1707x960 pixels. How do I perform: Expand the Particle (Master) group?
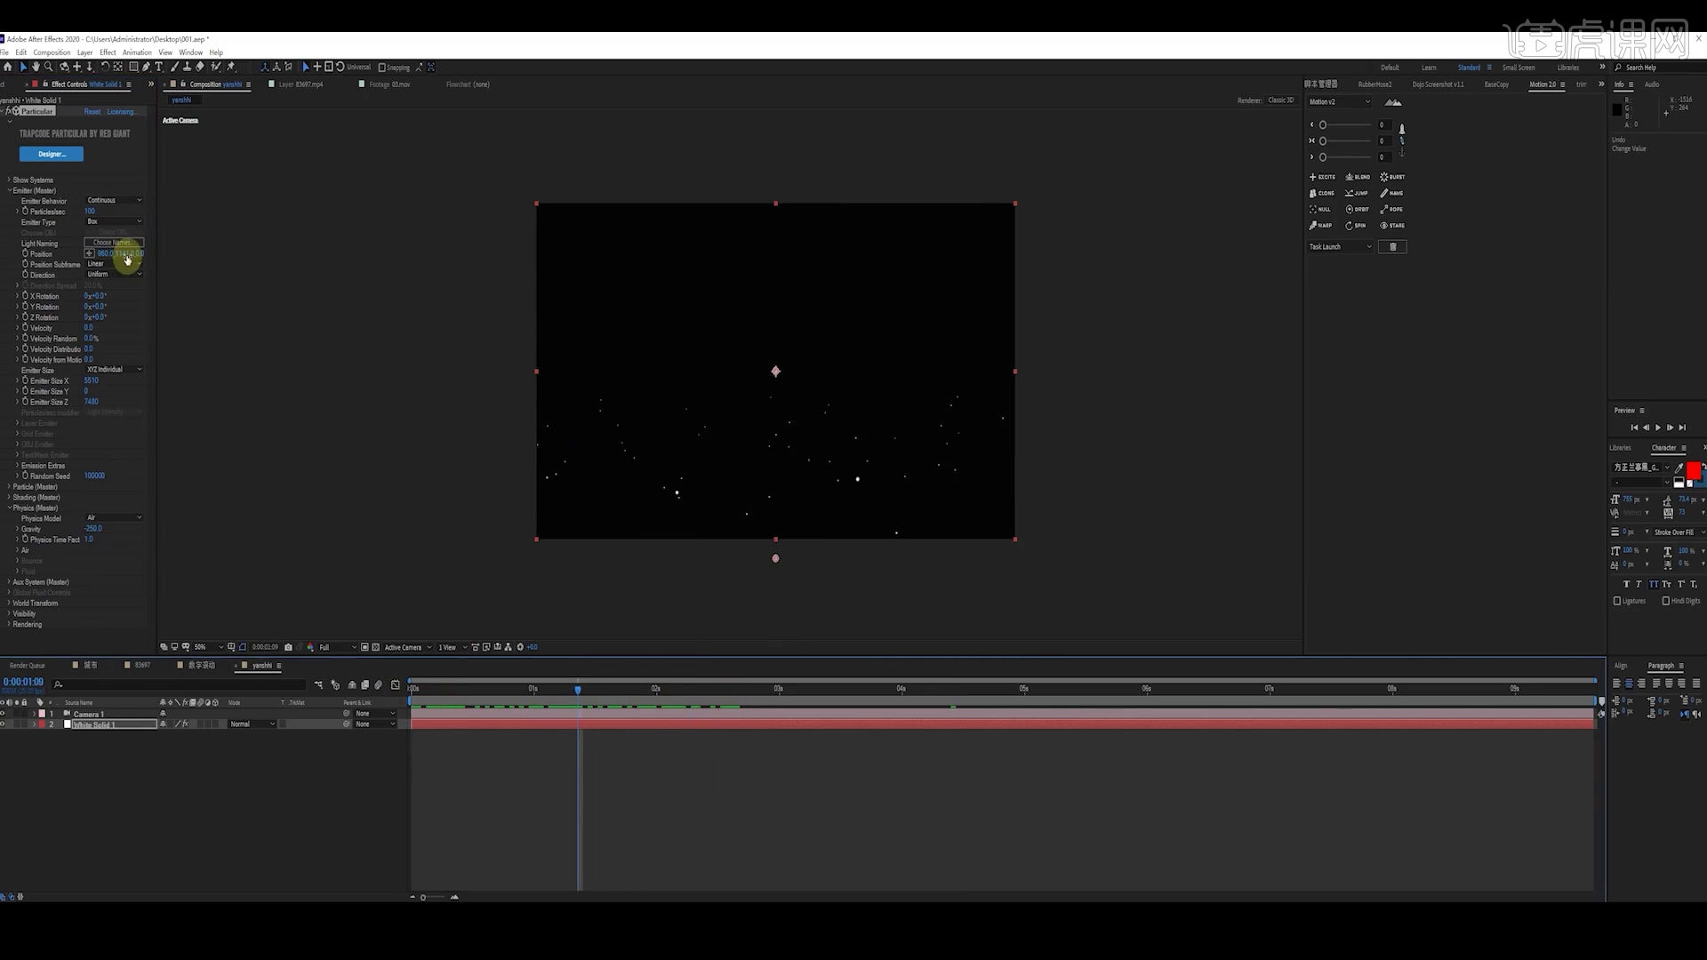click(10, 487)
